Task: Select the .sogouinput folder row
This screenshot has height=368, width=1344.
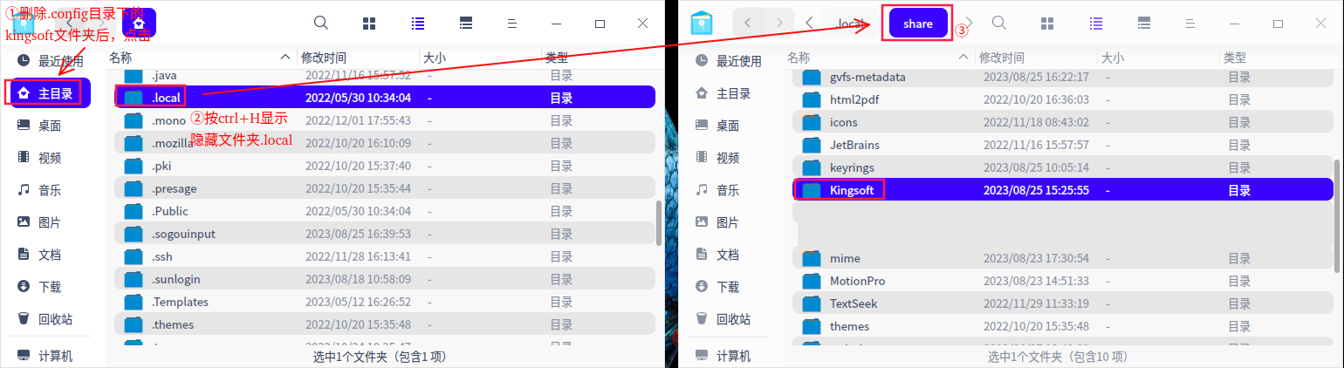Action: pos(183,234)
